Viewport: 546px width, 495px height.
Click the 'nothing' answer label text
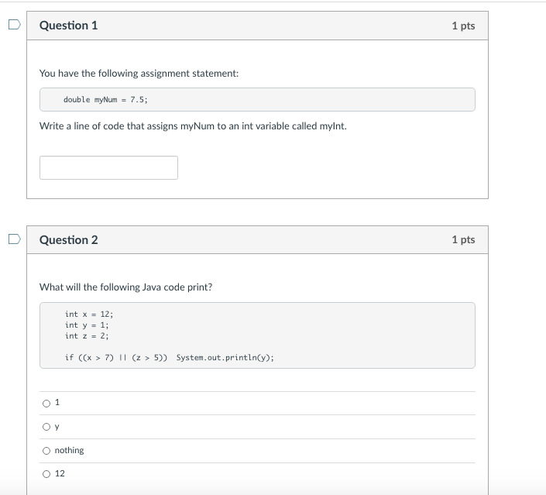pos(70,450)
